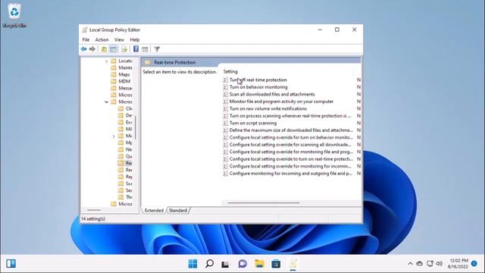Viewport: 485px width, 273px height.
Task: Expand the Mi... subfolder chevron in tree
Action: tap(114, 136)
